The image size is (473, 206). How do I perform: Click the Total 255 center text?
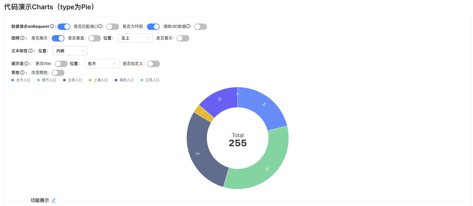(x=238, y=140)
